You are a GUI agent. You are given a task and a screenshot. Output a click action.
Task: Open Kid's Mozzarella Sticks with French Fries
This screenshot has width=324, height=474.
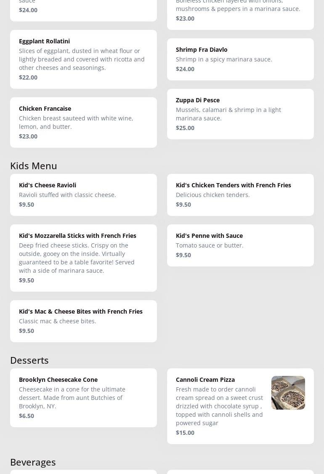(83, 258)
